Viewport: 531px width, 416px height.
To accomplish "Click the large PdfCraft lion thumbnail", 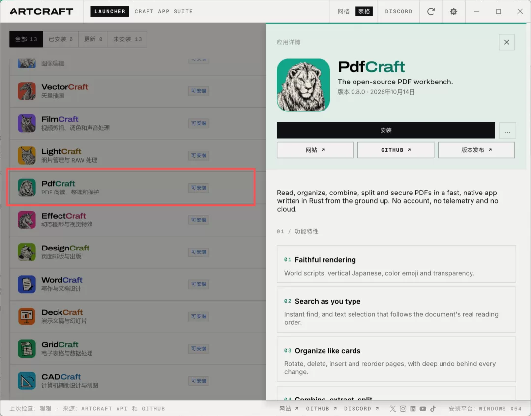I will point(303,85).
